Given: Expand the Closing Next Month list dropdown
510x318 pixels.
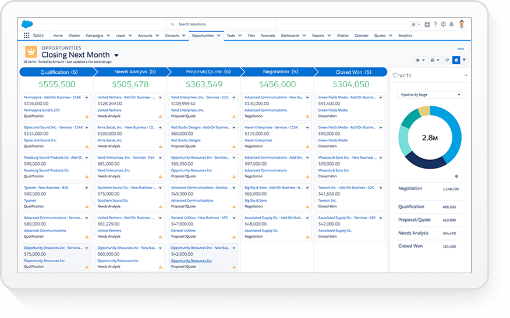Looking at the screenshot, I should (116, 55).
